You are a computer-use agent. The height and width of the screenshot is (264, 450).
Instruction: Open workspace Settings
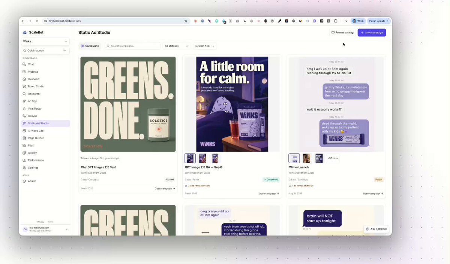click(33, 168)
